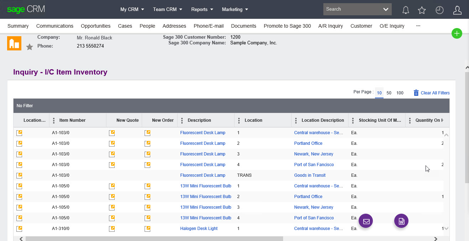
Task: Switch to the Opportunities tab
Action: (x=95, y=26)
